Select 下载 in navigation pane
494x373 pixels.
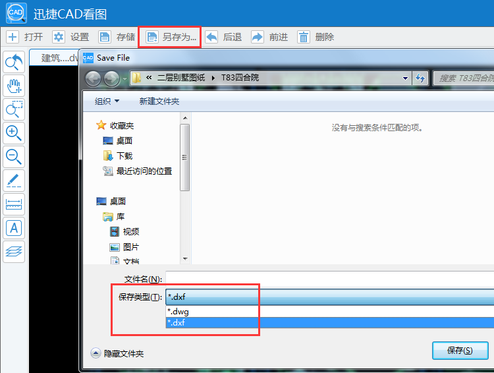(x=124, y=156)
